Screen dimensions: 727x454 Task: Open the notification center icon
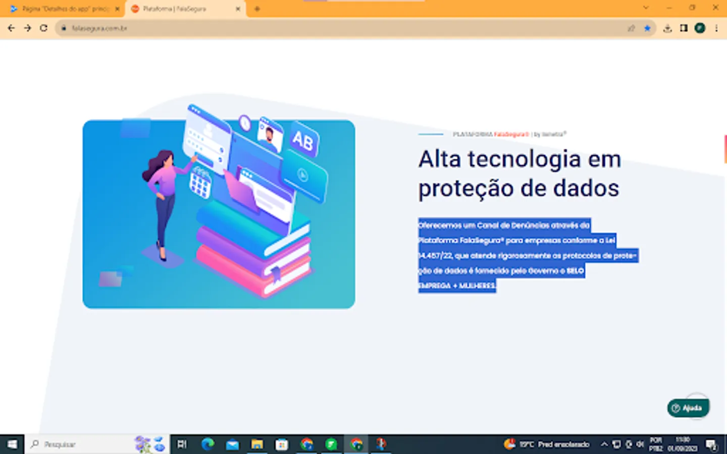pyautogui.click(x=712, y=444)
